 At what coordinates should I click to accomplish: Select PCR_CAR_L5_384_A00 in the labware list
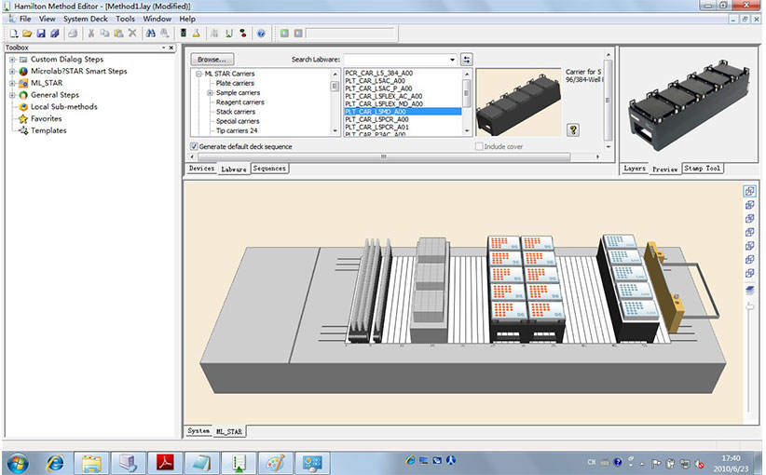[379, 74]
